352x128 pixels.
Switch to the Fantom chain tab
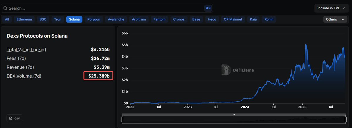click(x=159, y=19)
